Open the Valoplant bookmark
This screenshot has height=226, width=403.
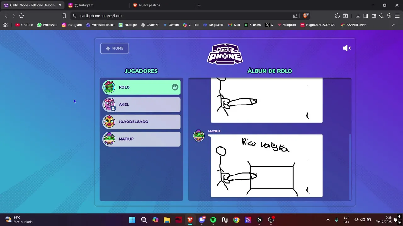(287, 25)
